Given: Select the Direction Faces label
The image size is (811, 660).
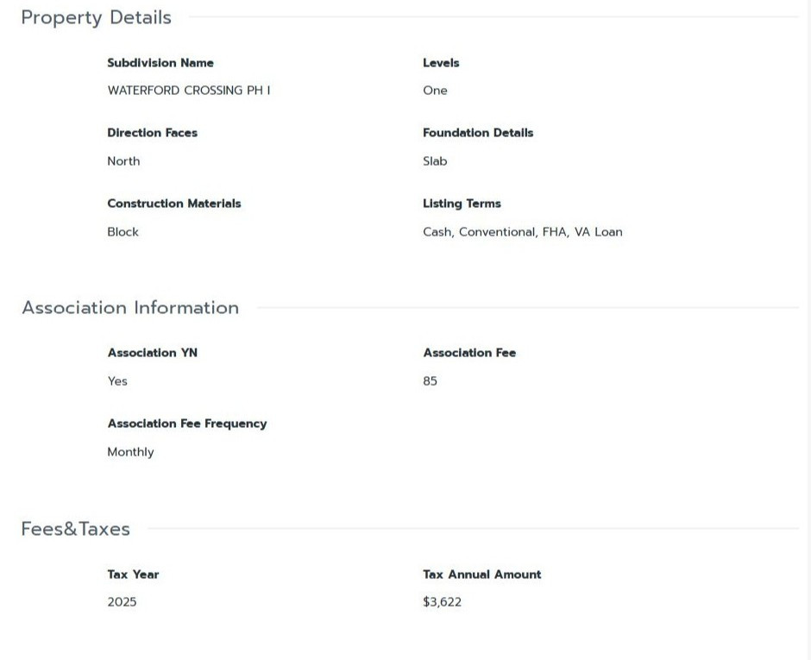Looking at the screenshot, I should pos(152,133).
